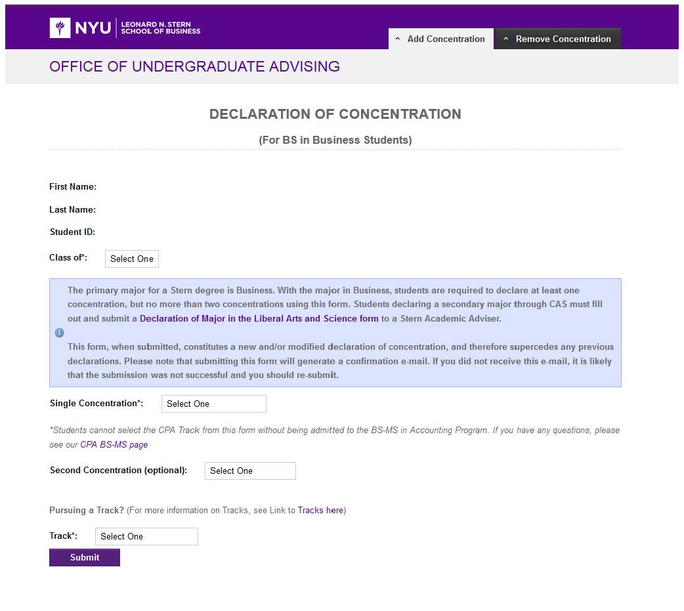Follow the CPA BS-MS page link

pyautogui.click(x=114, y=444)
